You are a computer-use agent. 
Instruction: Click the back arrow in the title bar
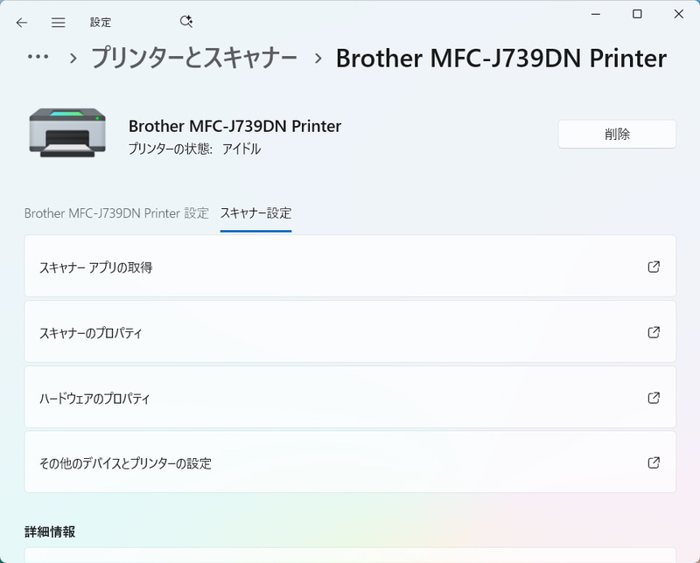[22, 23]
